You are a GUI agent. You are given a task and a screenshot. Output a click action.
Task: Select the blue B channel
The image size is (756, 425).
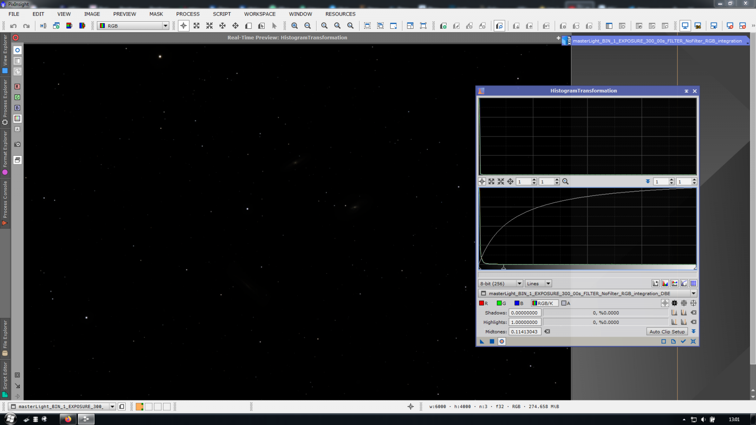point(519,303)
